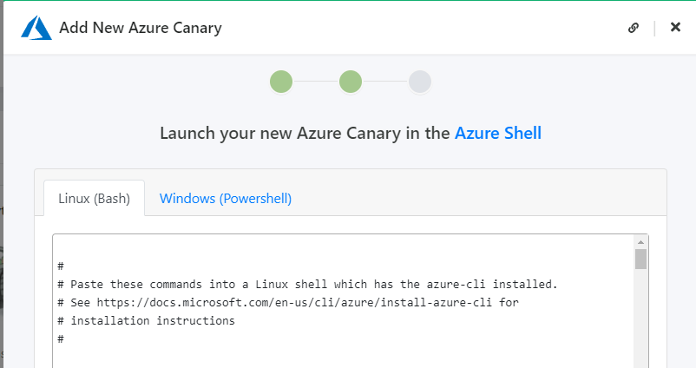Viewport: 696px width, 368px height.
Task: Close the Add New Azure Canary dialog
Action: (675, 27)
